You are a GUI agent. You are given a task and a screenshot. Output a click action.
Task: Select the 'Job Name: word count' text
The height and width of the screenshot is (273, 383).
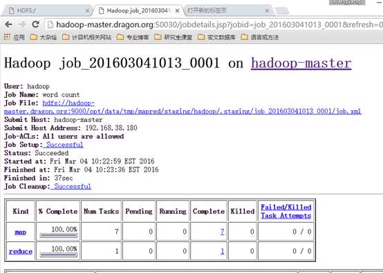(41, 94)
